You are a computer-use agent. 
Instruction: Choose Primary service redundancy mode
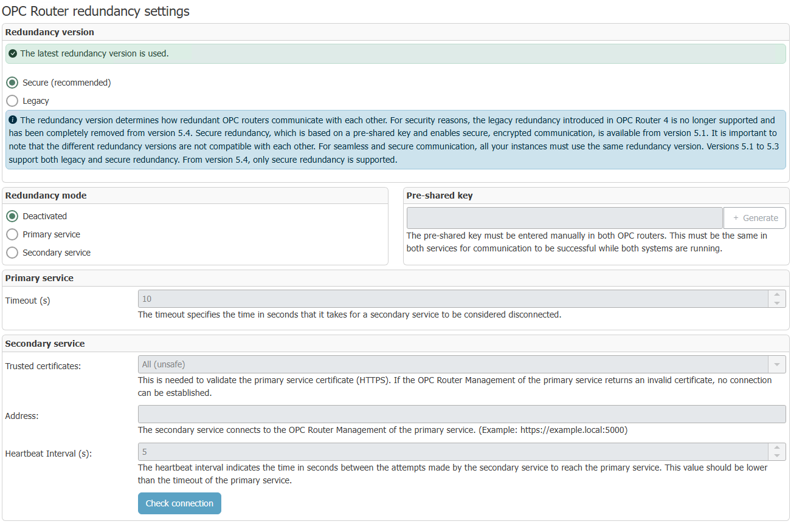(12, 234)
